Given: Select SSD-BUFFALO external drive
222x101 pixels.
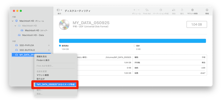Looking at the screenshot, I should pos(27,50).
